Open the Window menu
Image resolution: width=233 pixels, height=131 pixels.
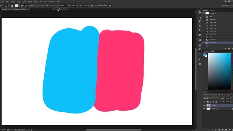(52, 2)
